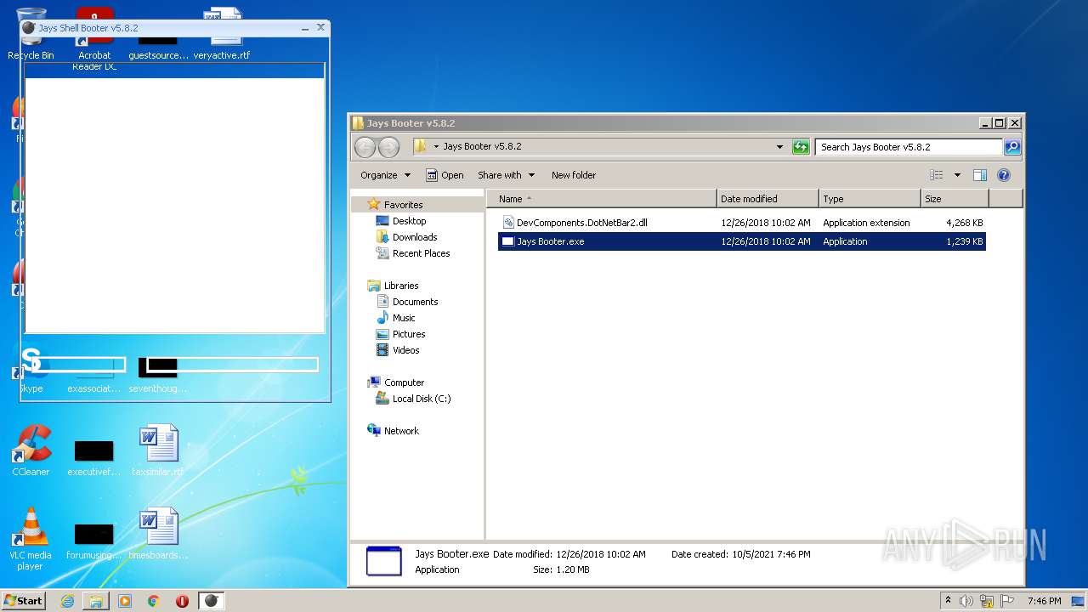1088x612 pixels.
Task: Switch to Jays Shell Booter taskbar item
Action: pos(212,601)
